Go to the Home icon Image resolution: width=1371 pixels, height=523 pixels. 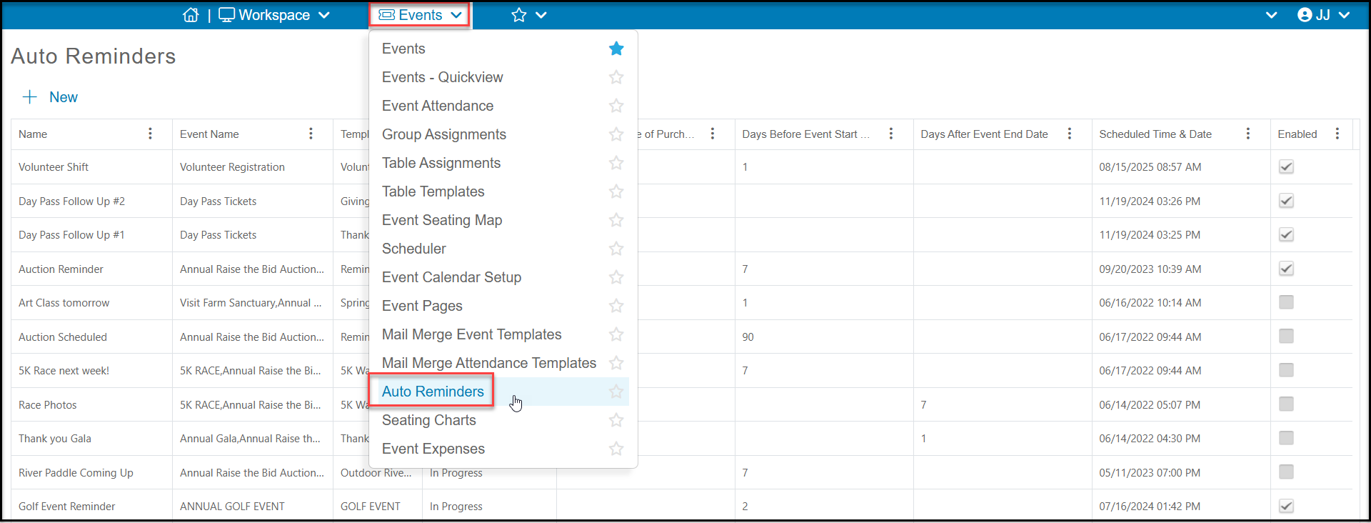coord(191,15)
